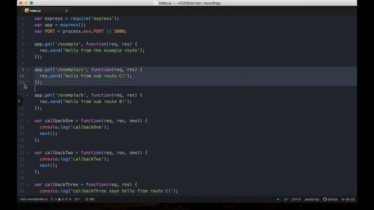Screen dimensions: 374x210
Task: Click the hello-world/index.js path in the status bar
Action: (34, 199)
